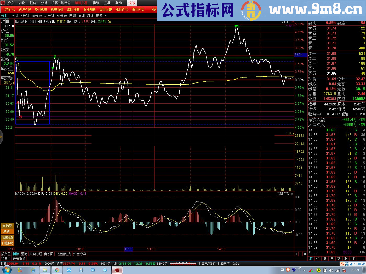The height and width of the screenshot is (274, 366).
Task: Toggle the CH language bar indicator
Action: click(x=282, y=270)
